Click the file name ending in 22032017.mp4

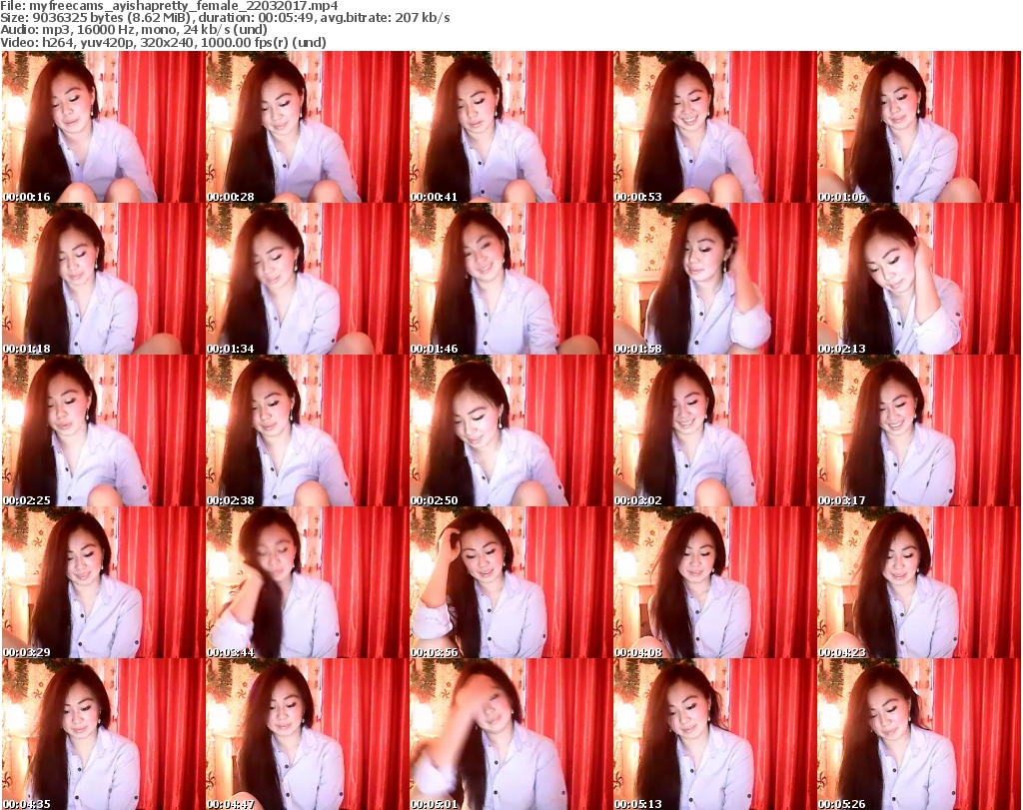[184, 6]
